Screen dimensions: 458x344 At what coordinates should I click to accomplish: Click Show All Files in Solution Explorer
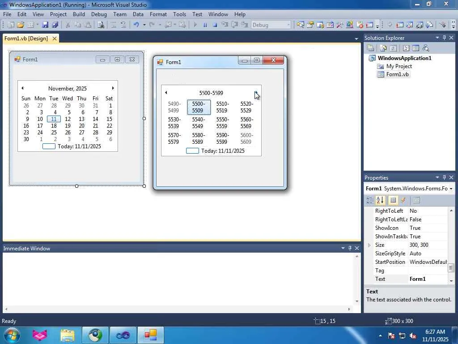tap(383, 48)
